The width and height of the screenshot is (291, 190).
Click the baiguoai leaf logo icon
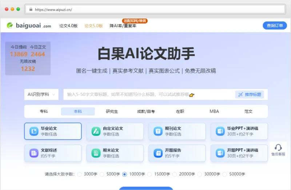[x=10, y=25]
